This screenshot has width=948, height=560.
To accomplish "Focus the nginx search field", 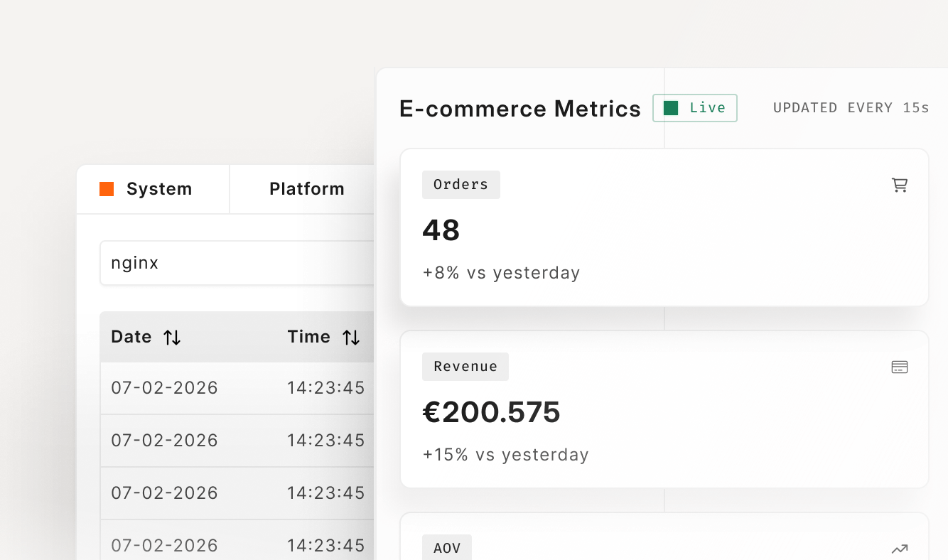I will [x=237, y=263].
